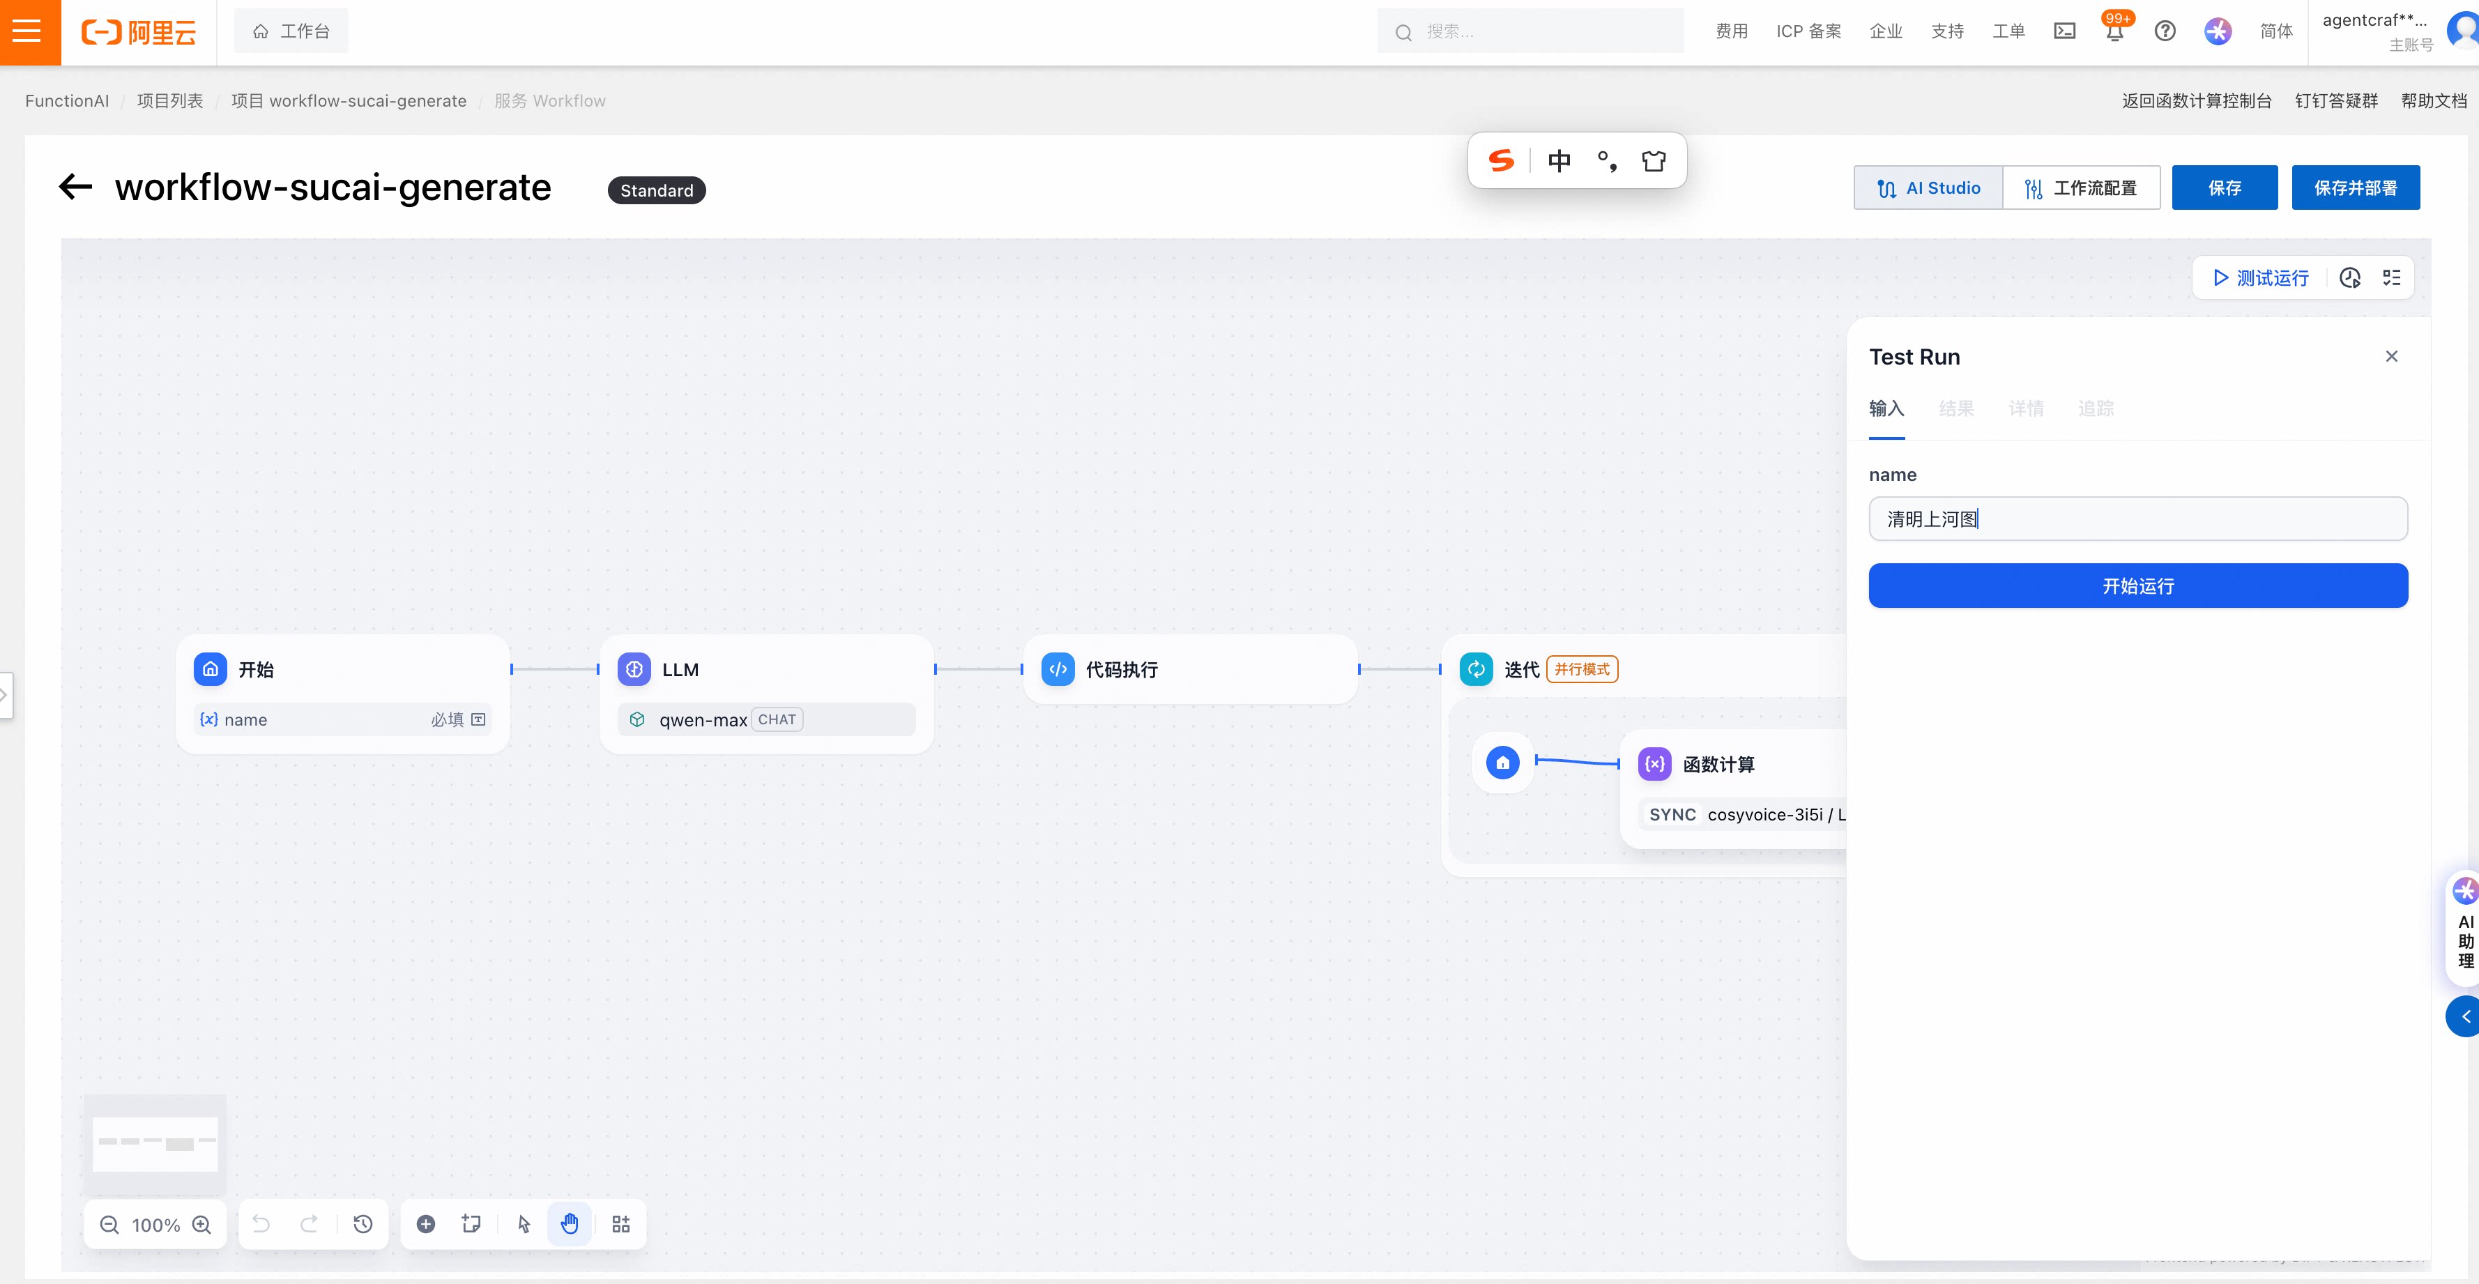Viewport: 2479px width, 1284px height.
Task: Add a new node with plus icon
Action: (425, 1224)
